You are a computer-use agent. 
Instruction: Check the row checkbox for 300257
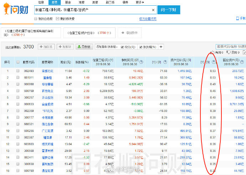(x=18, y=97)
